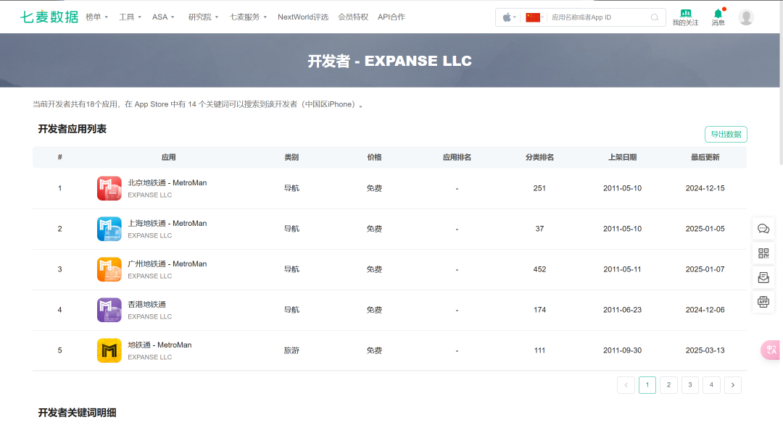Expand the 研究院 menu
The height and width of the screenshot is (430, 783).
(x=203, y=17)
